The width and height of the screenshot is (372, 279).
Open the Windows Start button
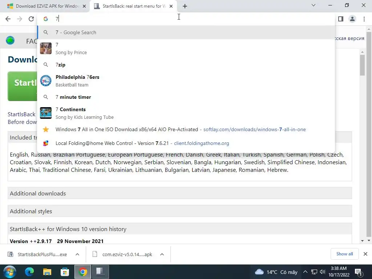[x=9, y=272]
